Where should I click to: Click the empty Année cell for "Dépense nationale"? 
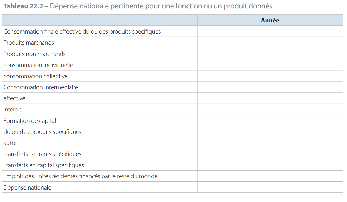(270, 187)
